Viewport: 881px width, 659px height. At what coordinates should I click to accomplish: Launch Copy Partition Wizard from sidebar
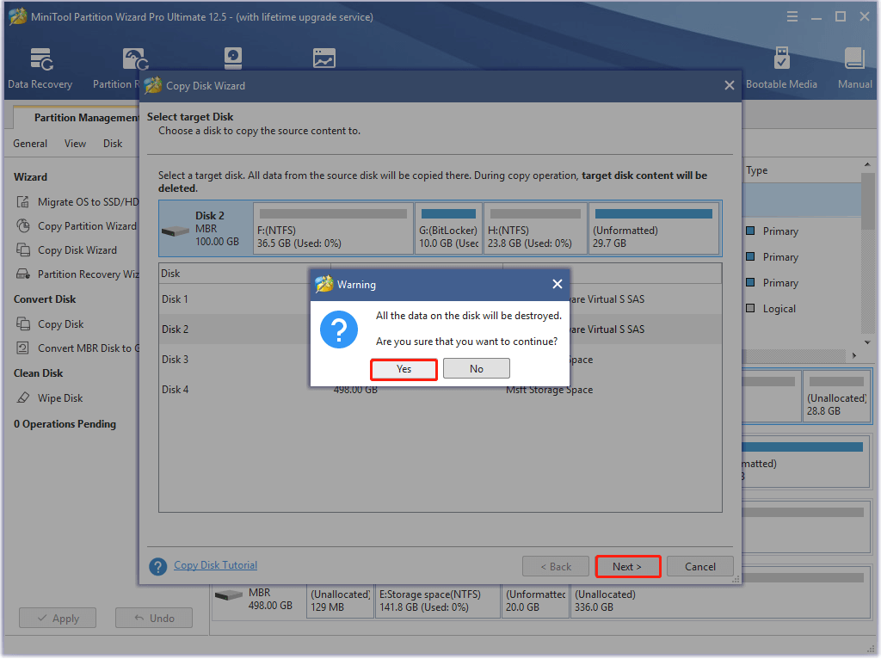pyautogui.click(x=87, y=226)
